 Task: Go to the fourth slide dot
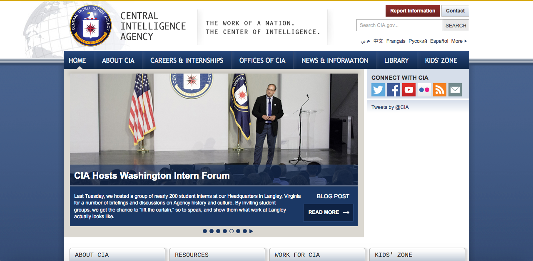tap(225, 231)
